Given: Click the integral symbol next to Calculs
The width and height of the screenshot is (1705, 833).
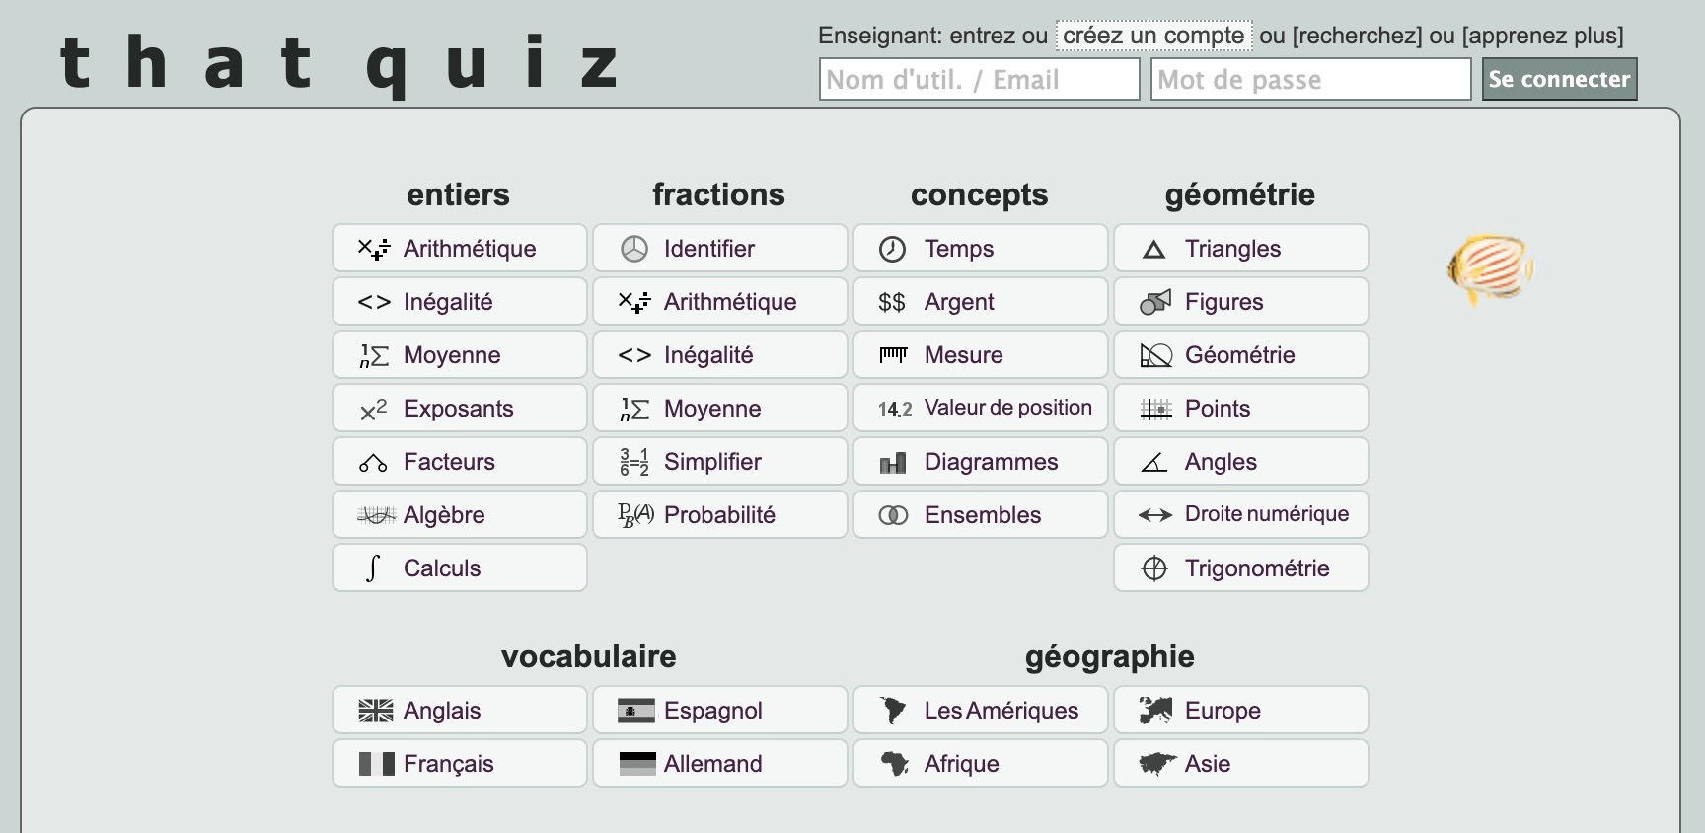Looking at the screenshot, I should 371,568.
